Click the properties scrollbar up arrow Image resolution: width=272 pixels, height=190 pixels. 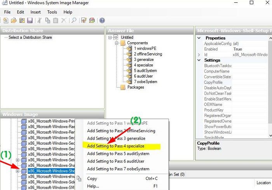[x=270, y=38]
